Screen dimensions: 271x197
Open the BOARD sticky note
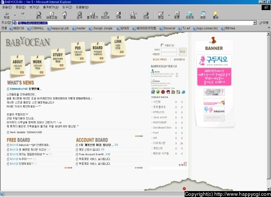pos(98,52)
